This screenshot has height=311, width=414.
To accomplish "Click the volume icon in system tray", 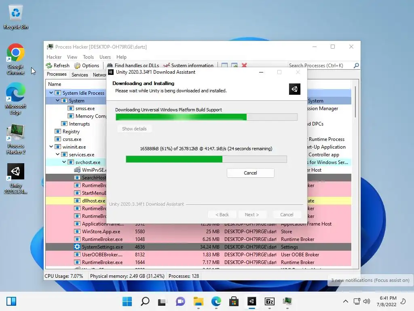I will point(366,301).
